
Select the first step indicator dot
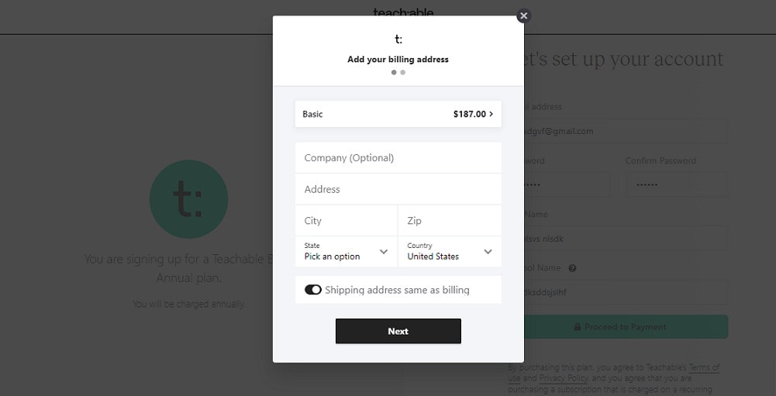click(394, 73)
